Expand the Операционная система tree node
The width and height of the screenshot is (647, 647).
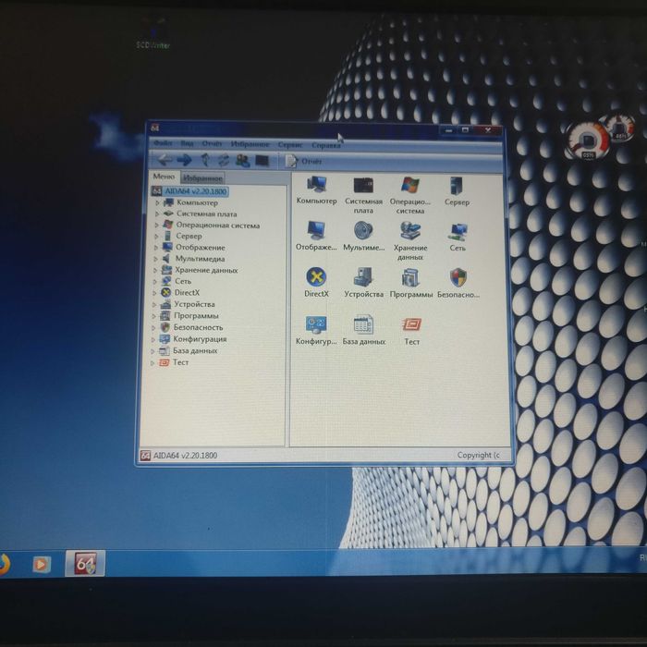157,225
